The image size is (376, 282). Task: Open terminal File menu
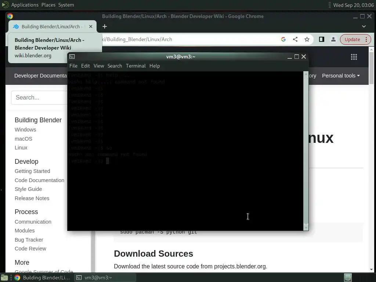pyautogui.click(x=73, y=66)
